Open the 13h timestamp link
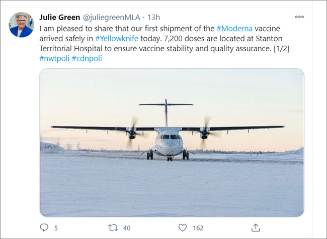This screenshot has width=327, height=239. coord(154,17)
